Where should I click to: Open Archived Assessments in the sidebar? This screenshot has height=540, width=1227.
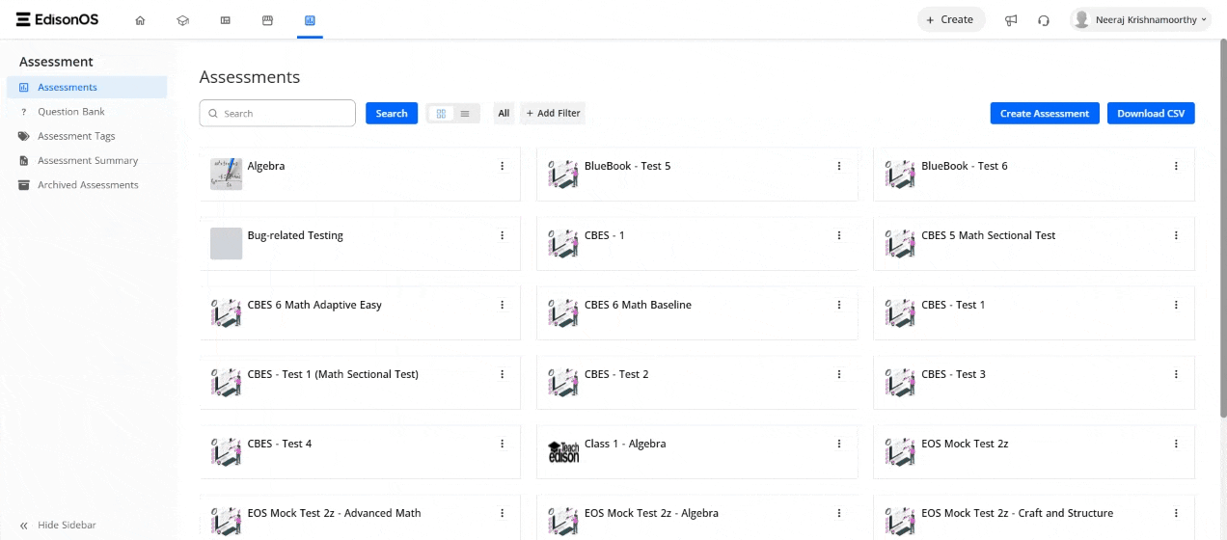point(87,184)
